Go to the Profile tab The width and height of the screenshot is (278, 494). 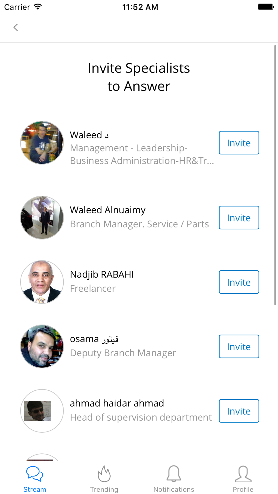pos(243,479)
